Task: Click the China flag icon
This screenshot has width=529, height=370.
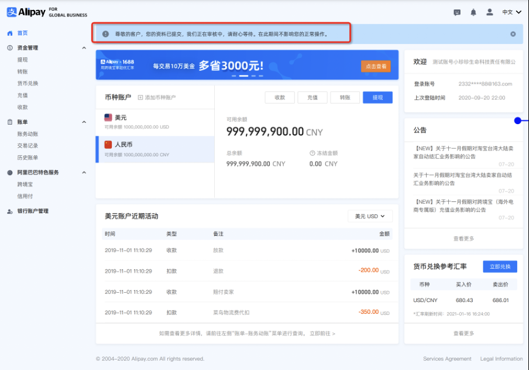Action: 108,145
